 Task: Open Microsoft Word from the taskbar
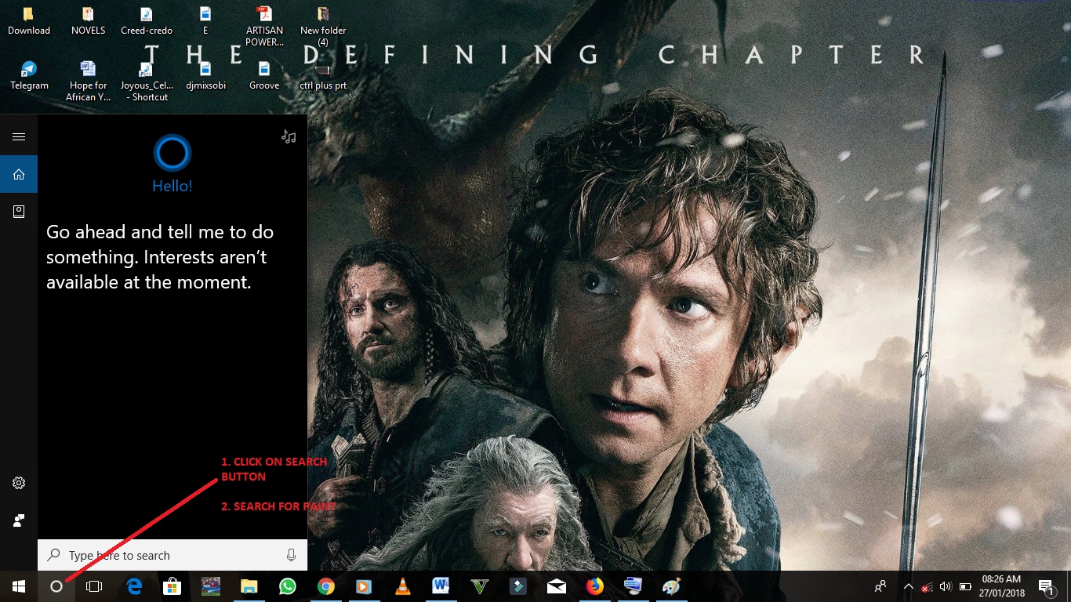441,586
